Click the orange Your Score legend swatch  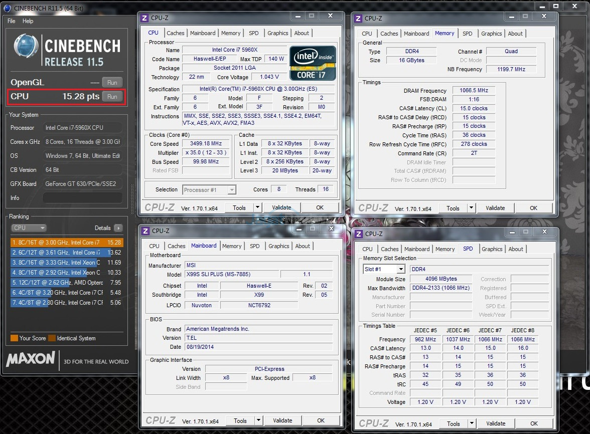click(x=14, y=338)
